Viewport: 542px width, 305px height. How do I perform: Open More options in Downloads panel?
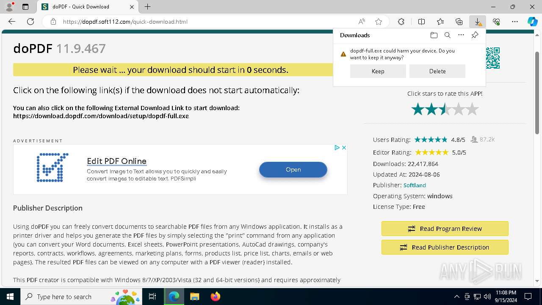[x=461, y=35]
